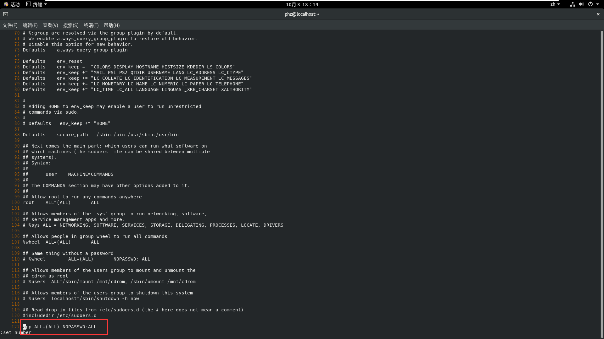604x339 pixels.
Task: Click the network status icon in top bar
Action: coord(573,4)
